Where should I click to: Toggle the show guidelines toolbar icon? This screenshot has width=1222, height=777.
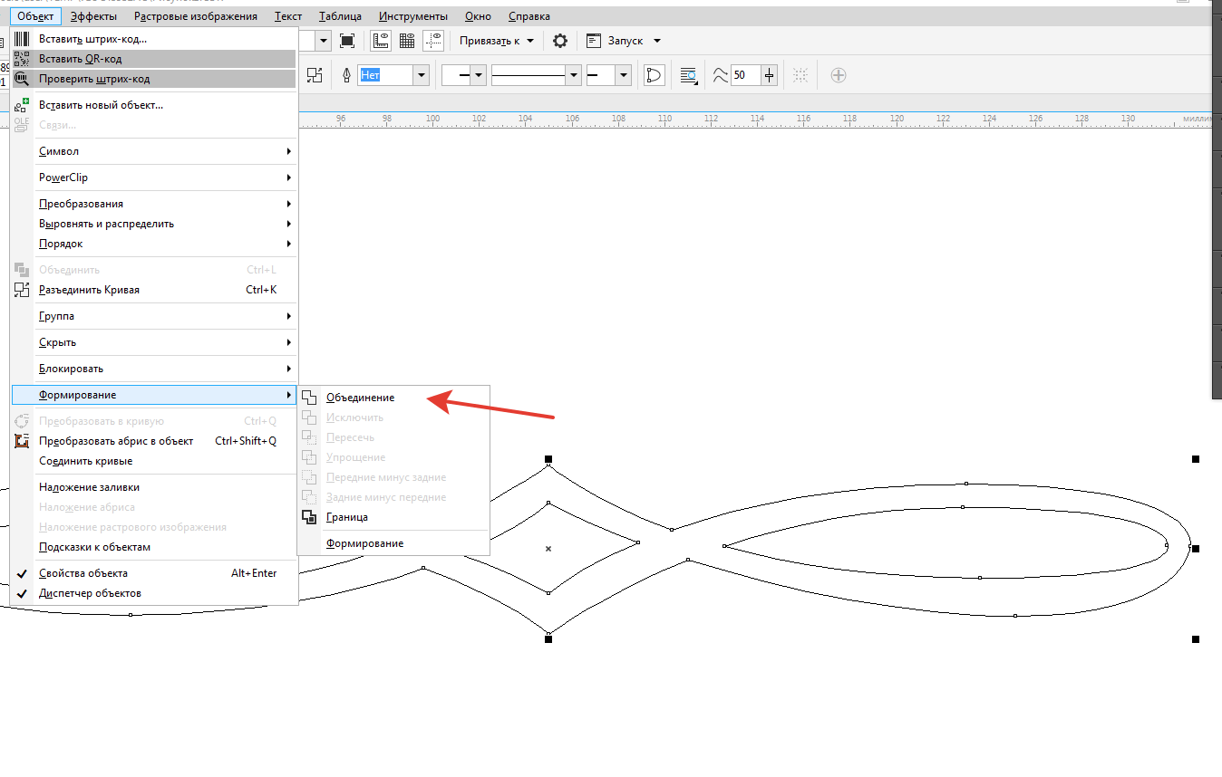click(x=434, y=41)
